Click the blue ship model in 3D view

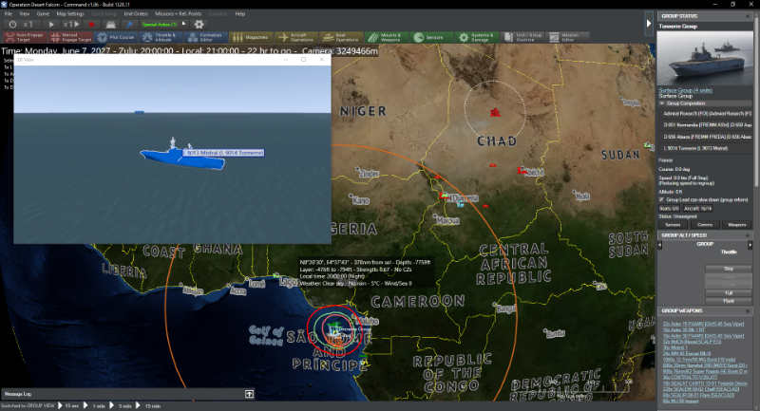tap(182, 158)
